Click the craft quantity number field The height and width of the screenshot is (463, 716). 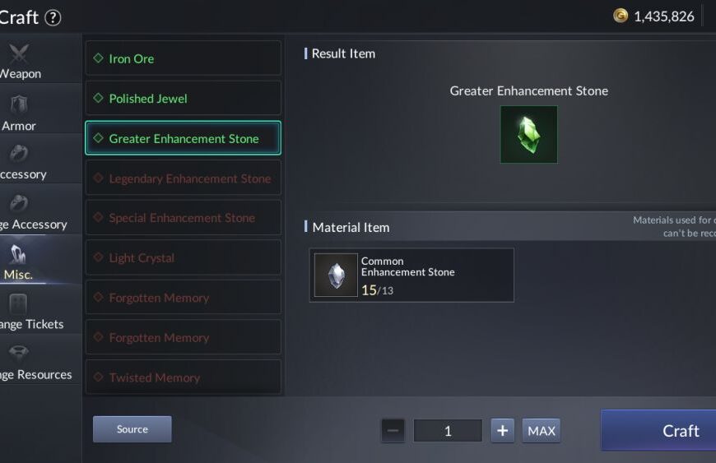point(448,431)
